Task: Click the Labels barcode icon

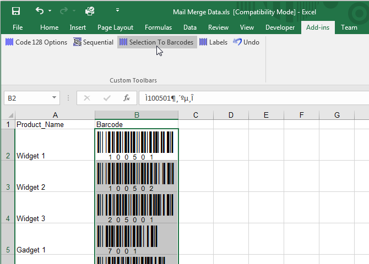Action: tap(203, 42)
